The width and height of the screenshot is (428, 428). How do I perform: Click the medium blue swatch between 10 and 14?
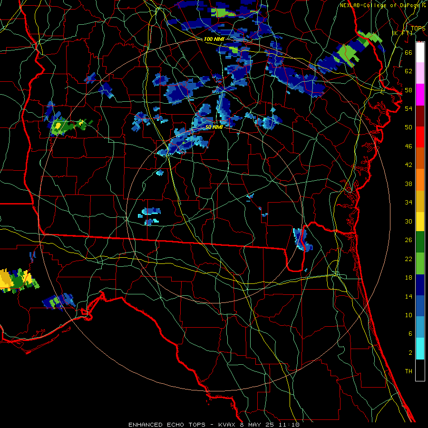click(x=420, y=306)
